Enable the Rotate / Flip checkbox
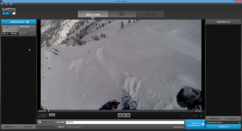Viewport: 242px width, 131px height. (40, 122)
